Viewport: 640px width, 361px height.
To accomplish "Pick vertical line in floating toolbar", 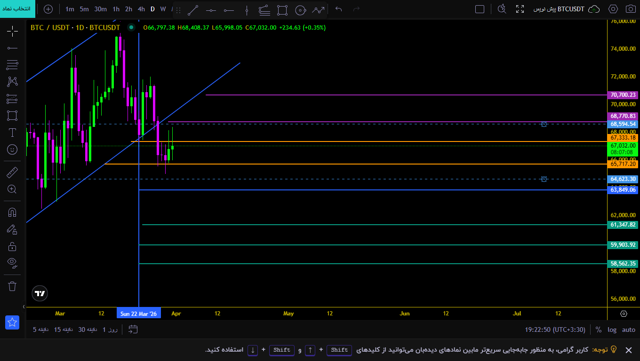I will click(247, 9).
